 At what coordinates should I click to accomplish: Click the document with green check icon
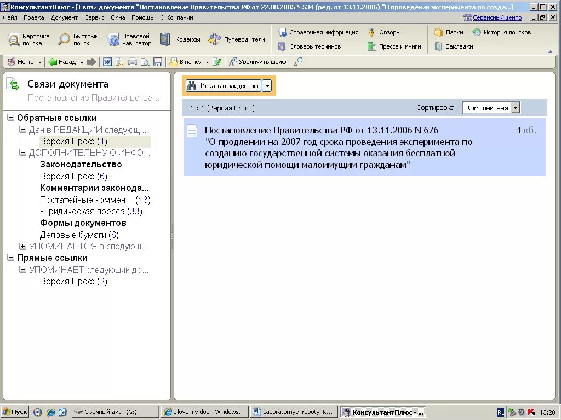point(217,62)
